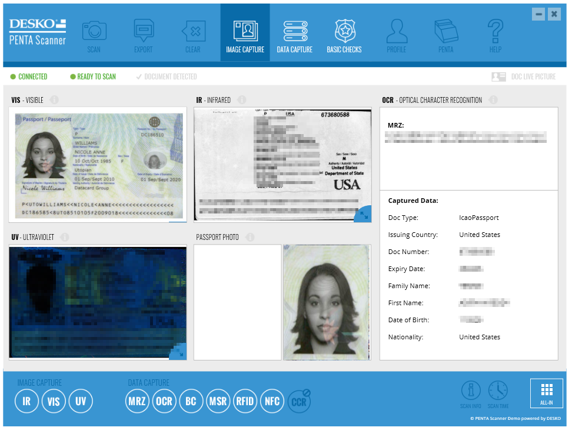The height and width of the screenshot is (434, 582).
Task: Toggle IR image capture mode
Action: (26, 401)
